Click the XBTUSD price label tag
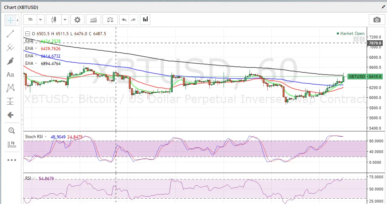Image resolution: width=387 pixels, height=204 pixels. [x=356, y=77]
